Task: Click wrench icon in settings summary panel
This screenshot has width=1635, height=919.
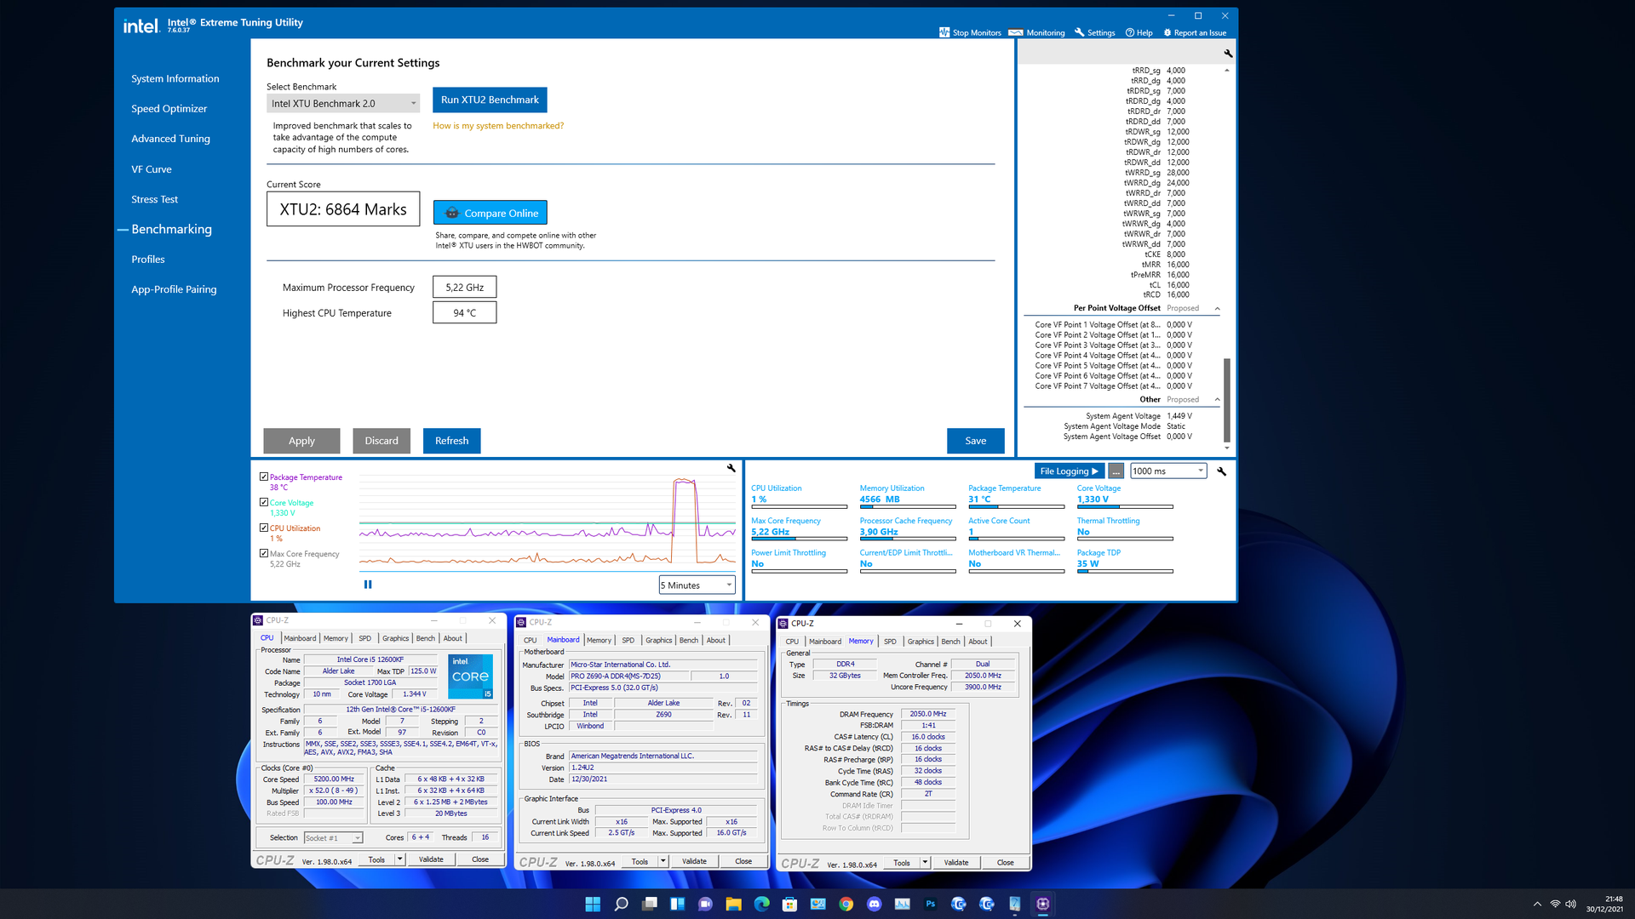Action: click(1228, 53)
